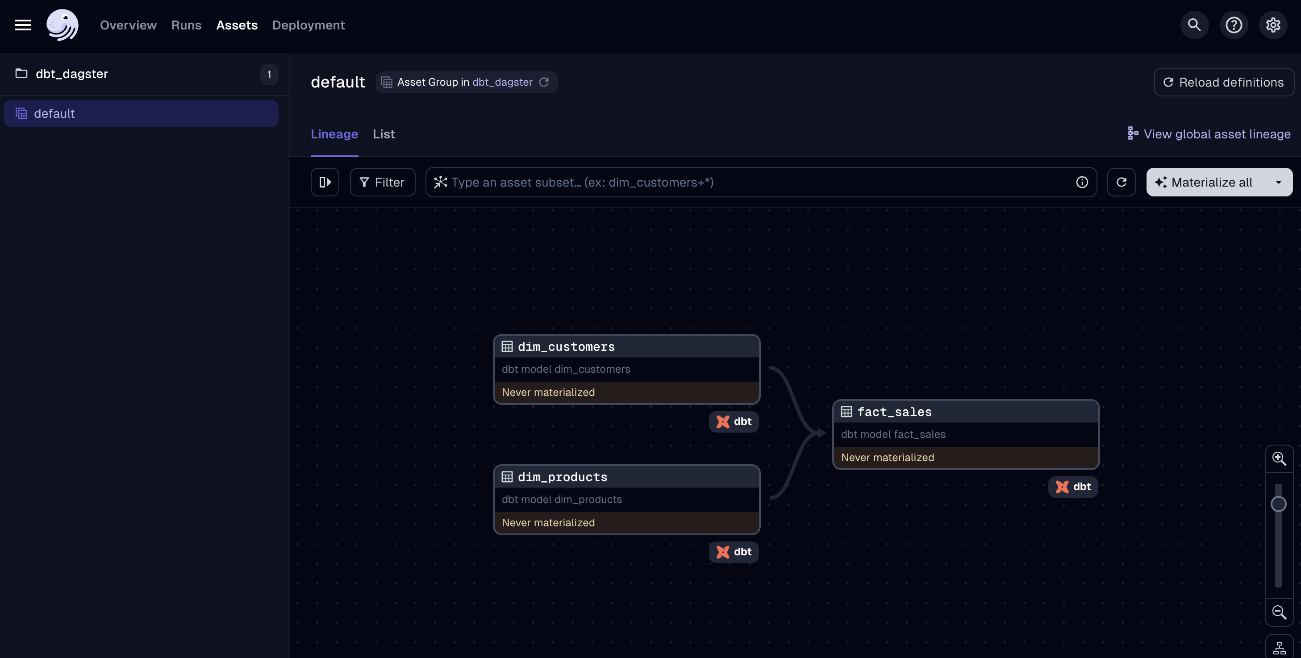Refresh the asset graph with reload icon
1301x658 pixels.
coord(1121,182)
